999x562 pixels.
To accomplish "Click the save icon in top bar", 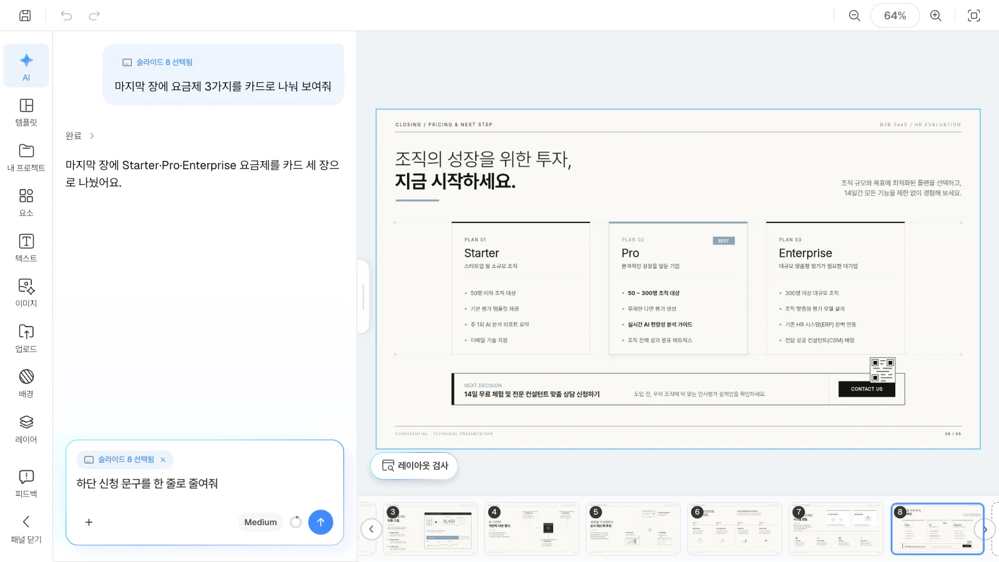I will pyautogui.click(x=25, y=16).
